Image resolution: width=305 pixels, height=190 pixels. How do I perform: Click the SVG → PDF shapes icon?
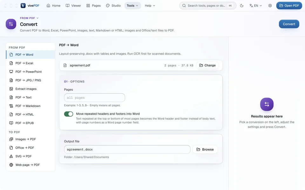click(x=11, y=156)
